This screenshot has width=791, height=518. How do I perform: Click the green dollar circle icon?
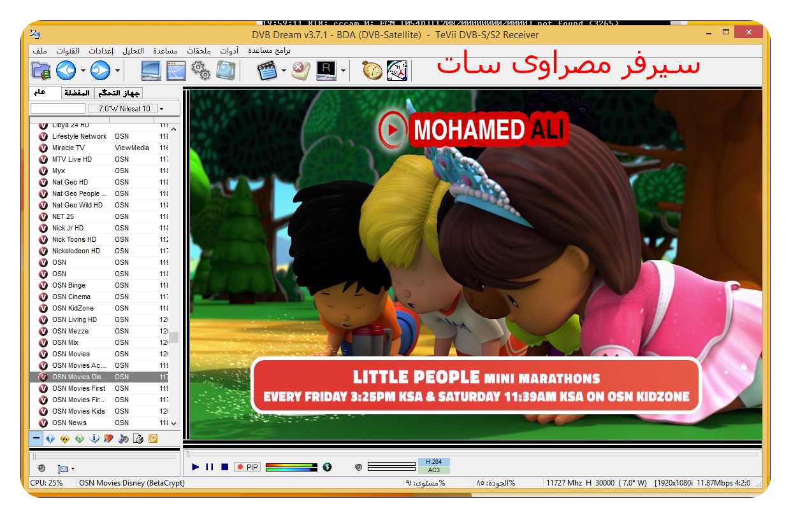point(327,467)
